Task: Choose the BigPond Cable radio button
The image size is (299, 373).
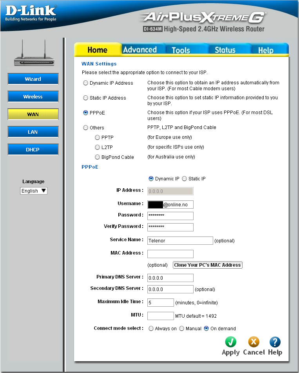Action: [97, 157]
